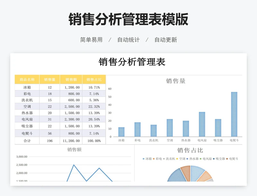Click the 简单易用 subtitle text
This screenshot has height=196, width=257.
point(91,40)
